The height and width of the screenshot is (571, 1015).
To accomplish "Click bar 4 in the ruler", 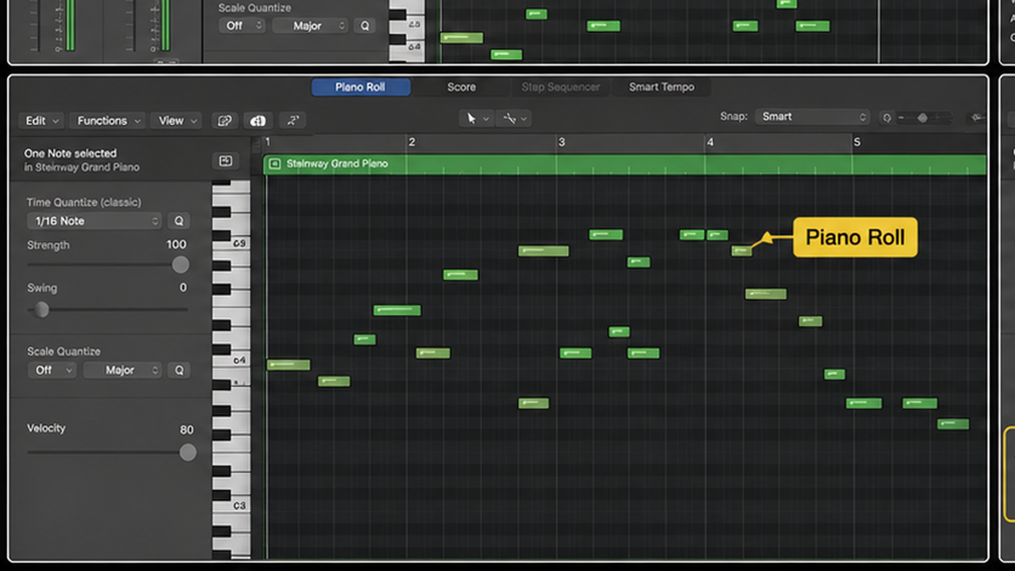I will click(710, 142).
